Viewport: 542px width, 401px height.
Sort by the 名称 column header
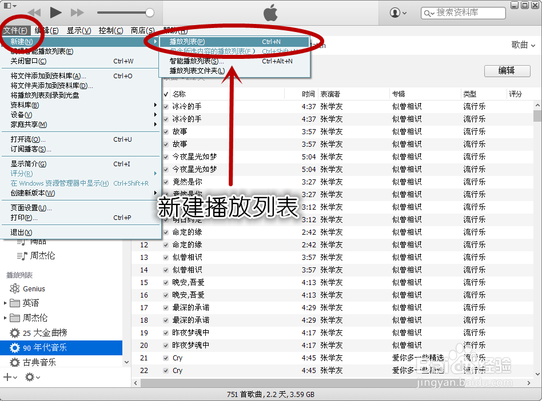(x=227, y=94)
